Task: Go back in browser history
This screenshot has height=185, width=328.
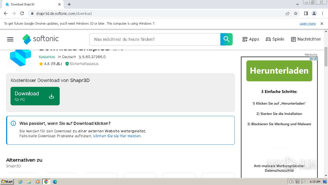Action: coord(6,13)
